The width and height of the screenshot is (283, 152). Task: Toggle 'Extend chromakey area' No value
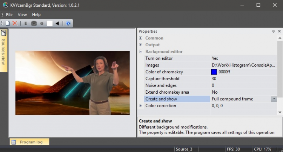click(x=215, y=92)
